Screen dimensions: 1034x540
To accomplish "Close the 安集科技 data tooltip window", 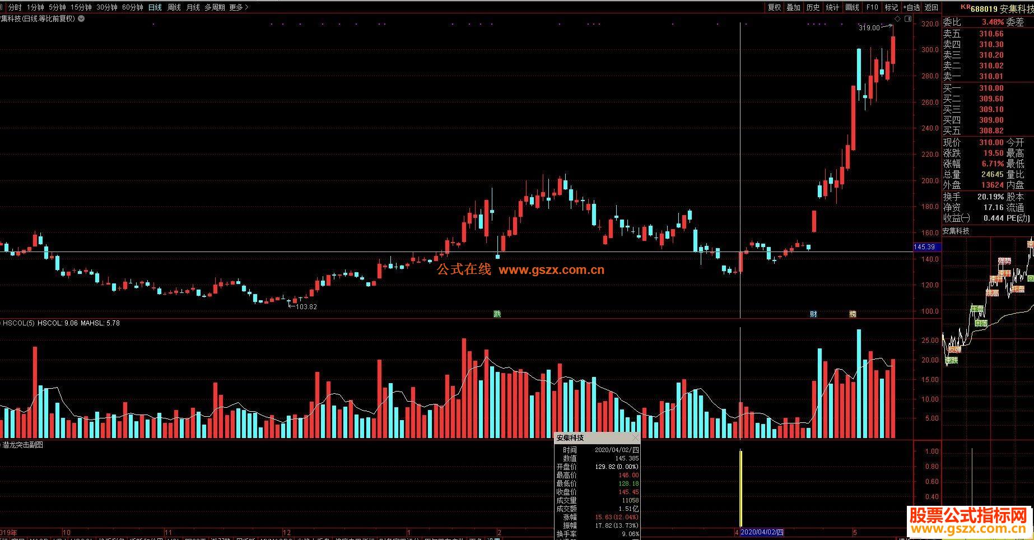I will (x=635, y=437).
